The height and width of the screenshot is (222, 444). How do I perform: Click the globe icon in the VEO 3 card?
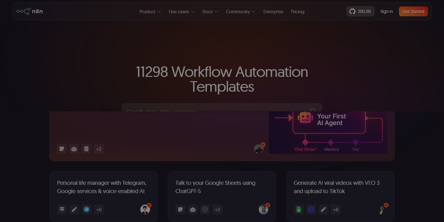coord(311,209)
